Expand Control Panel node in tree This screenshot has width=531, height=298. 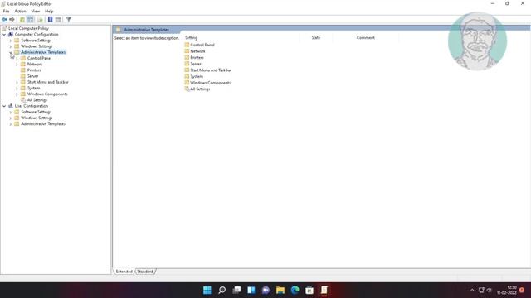point(17,59)
